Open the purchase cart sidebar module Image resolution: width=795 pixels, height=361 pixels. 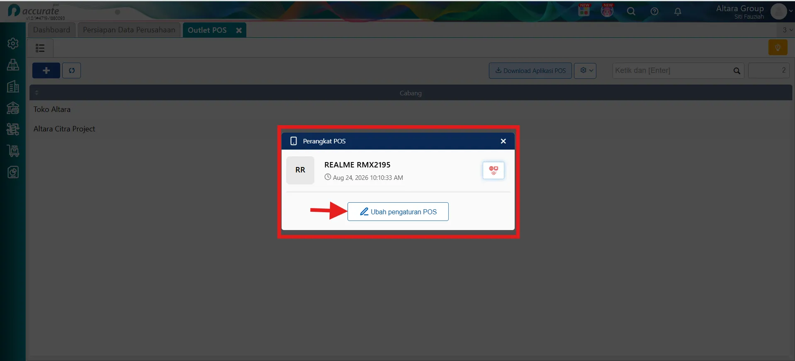[13, 151]
